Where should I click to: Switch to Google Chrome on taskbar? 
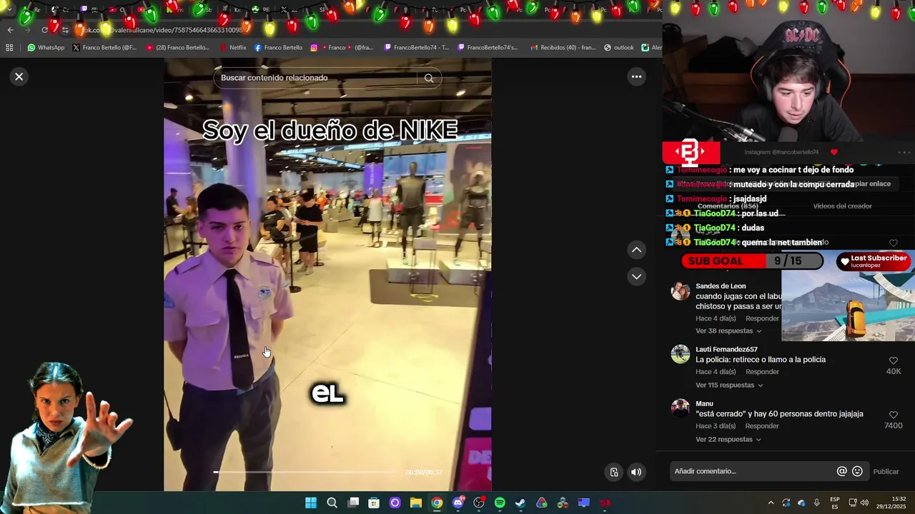(x=437, y=503)
